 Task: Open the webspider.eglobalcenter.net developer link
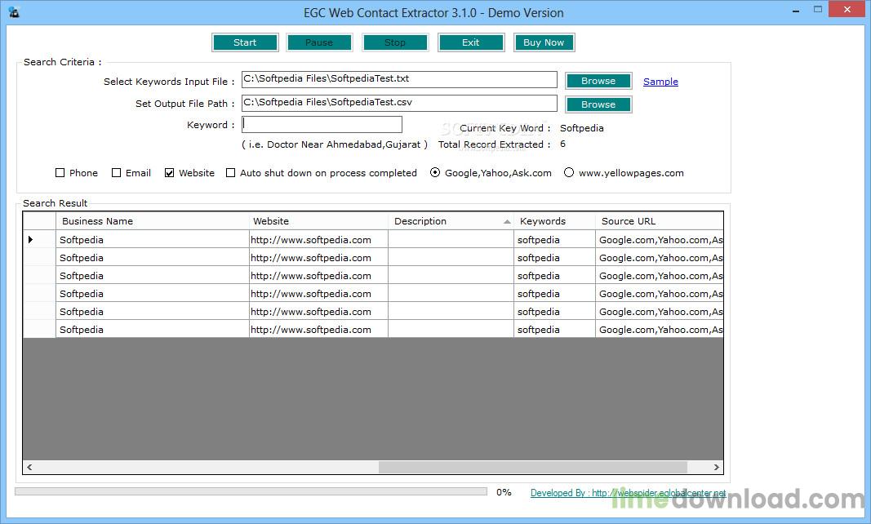627,492
